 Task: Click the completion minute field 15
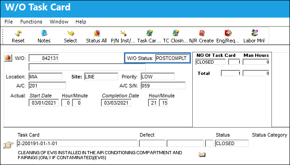tap(163, 103)
